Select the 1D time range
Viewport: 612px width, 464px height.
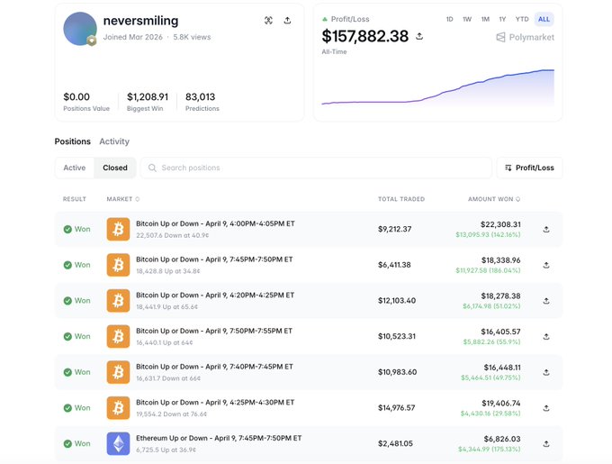(450, 19)
